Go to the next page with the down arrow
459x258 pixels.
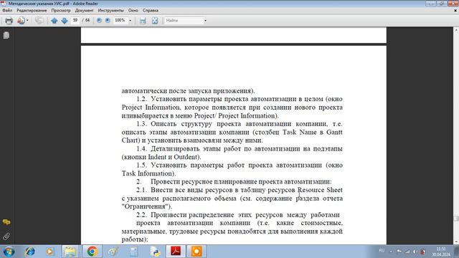[65, 21]
